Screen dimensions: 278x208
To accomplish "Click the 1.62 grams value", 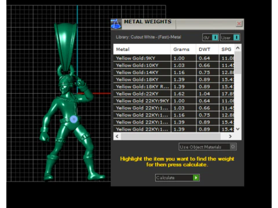I will (179, 94).
